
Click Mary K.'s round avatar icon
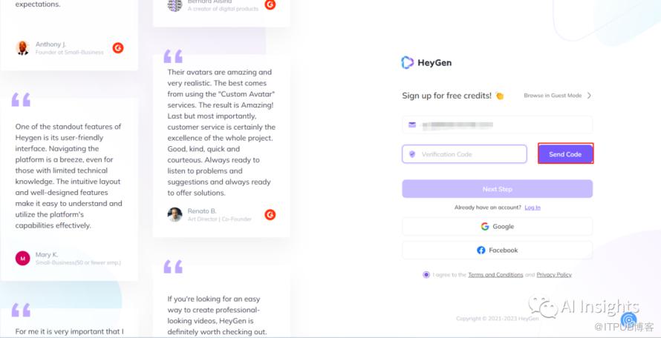pyautogui.click(x=22, y=258)
